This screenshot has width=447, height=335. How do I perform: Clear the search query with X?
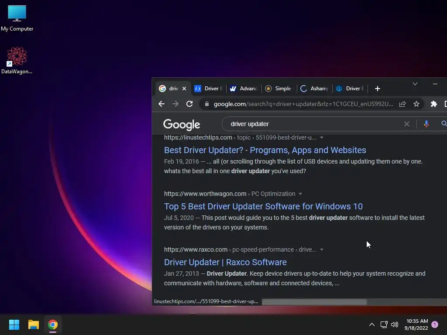[407, 124]
